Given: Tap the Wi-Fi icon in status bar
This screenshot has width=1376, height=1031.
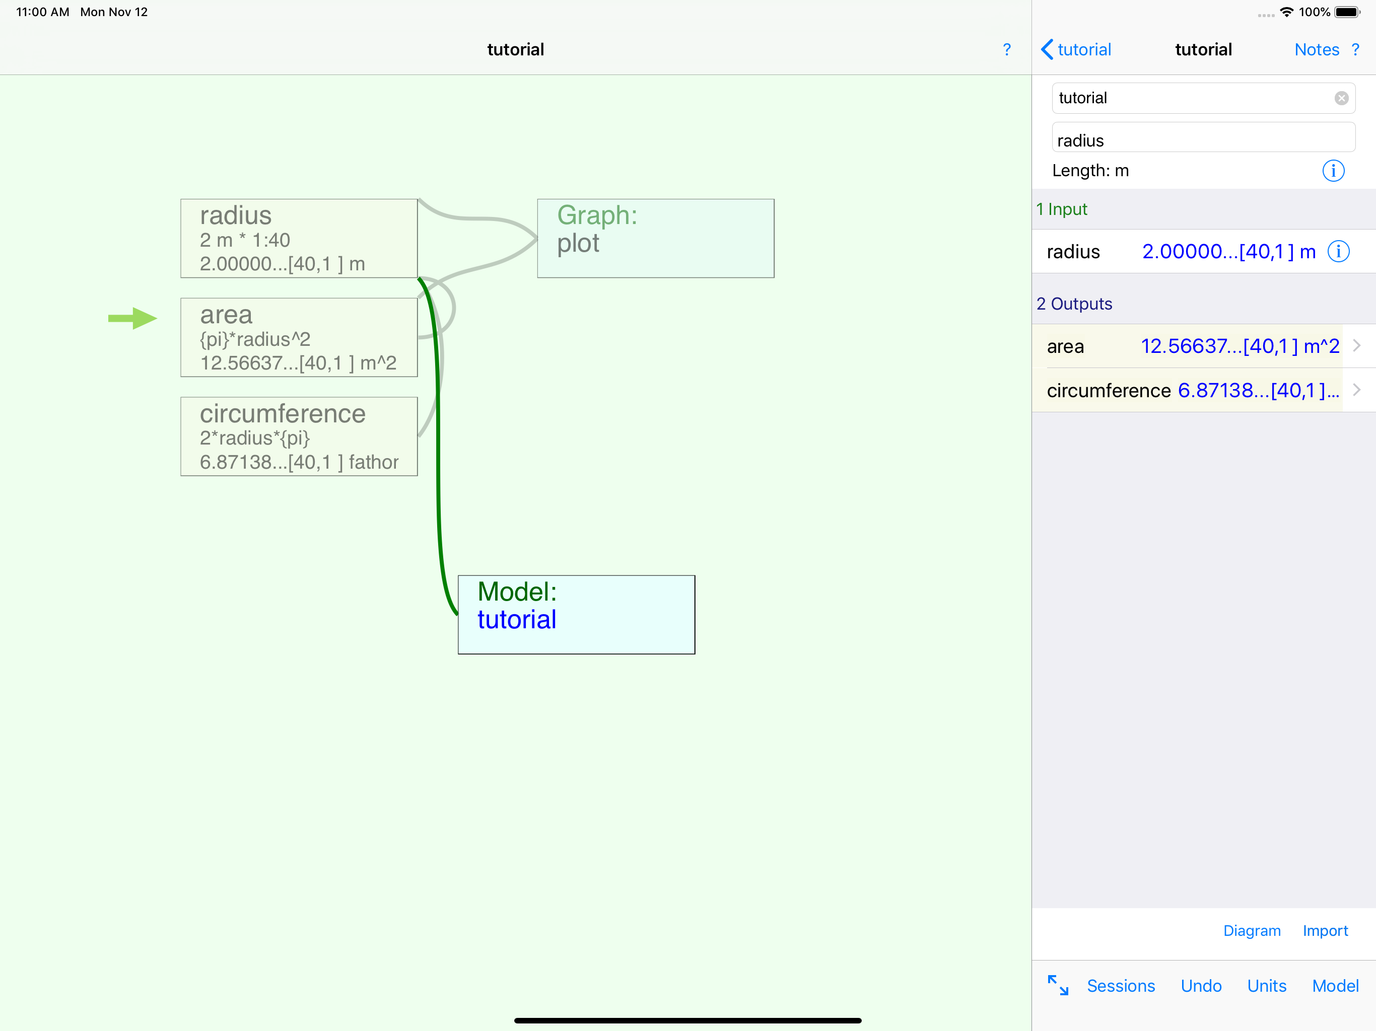Looking at the screenshot, I should point(1286,12).
